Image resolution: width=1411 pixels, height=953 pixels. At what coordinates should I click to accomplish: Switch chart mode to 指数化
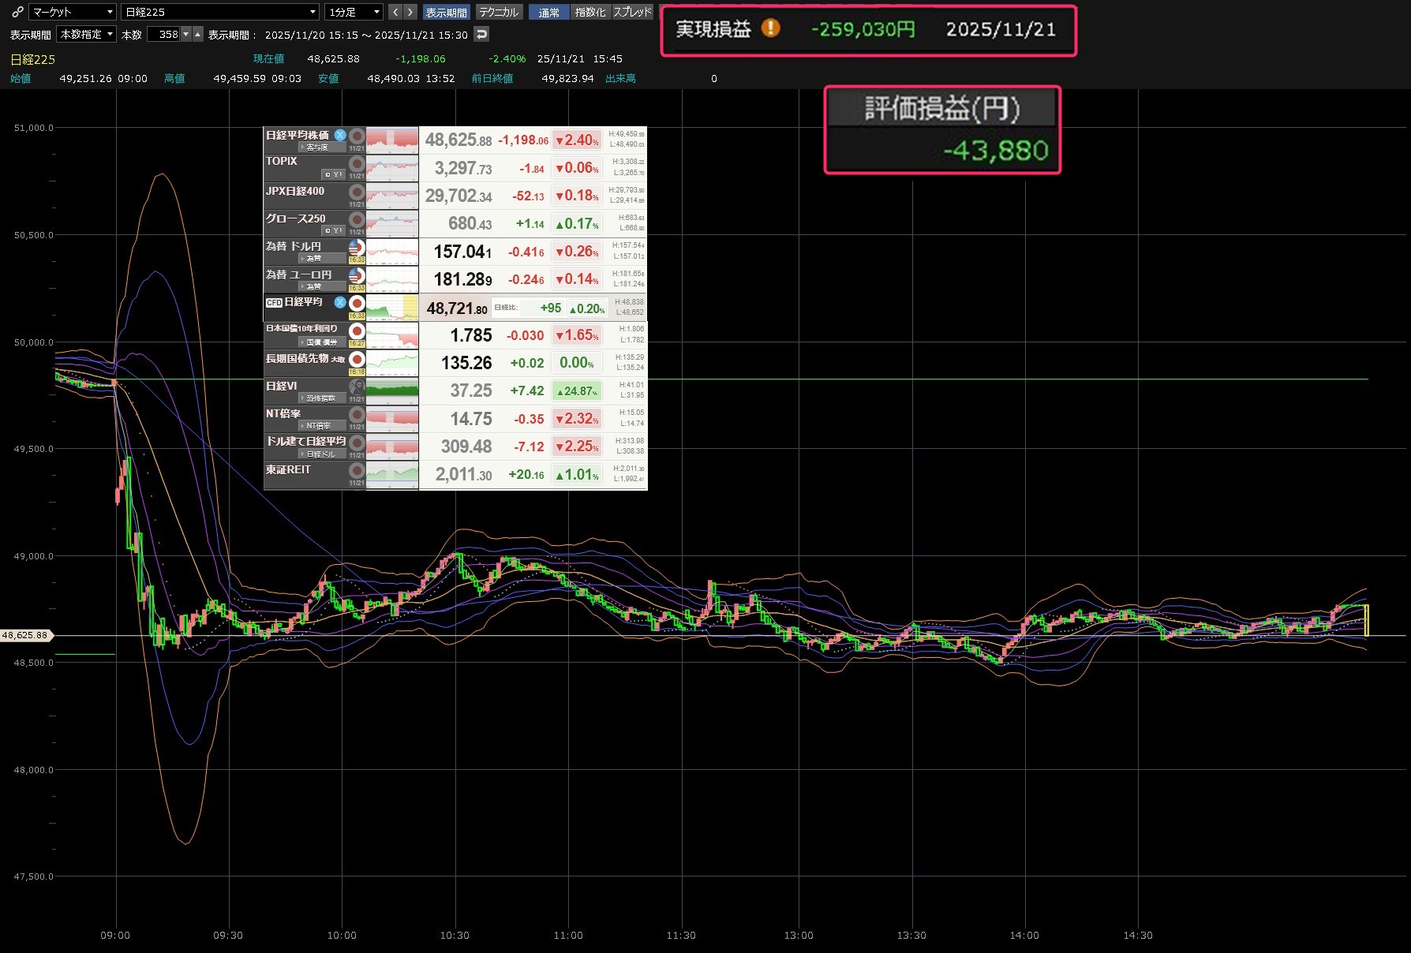(x=590, y=12)
